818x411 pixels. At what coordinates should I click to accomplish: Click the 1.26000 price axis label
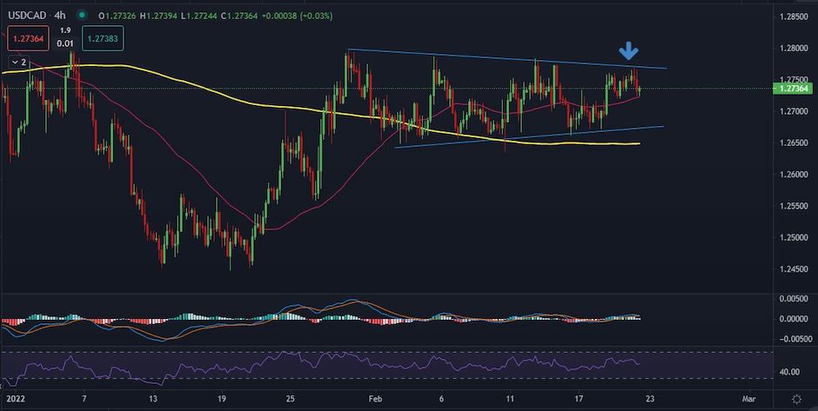point(794,175)
